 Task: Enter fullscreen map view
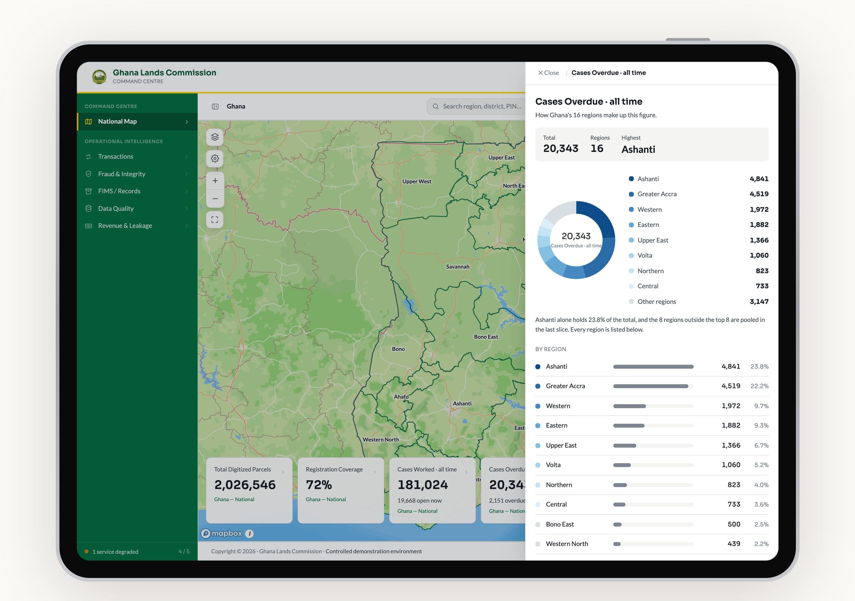pos(215,220)
